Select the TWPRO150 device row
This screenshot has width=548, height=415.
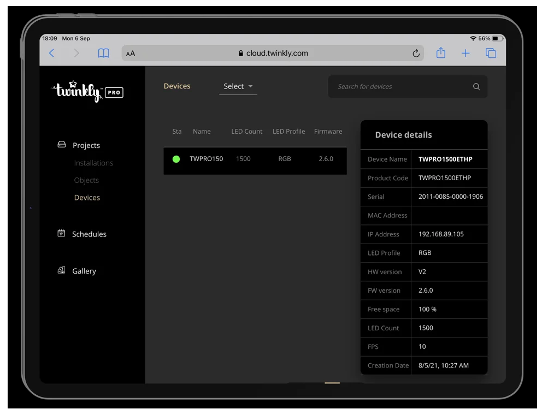[x=255, y=161]
